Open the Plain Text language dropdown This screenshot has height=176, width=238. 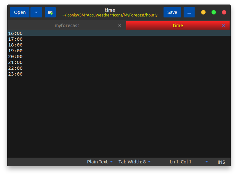point(100,162)
